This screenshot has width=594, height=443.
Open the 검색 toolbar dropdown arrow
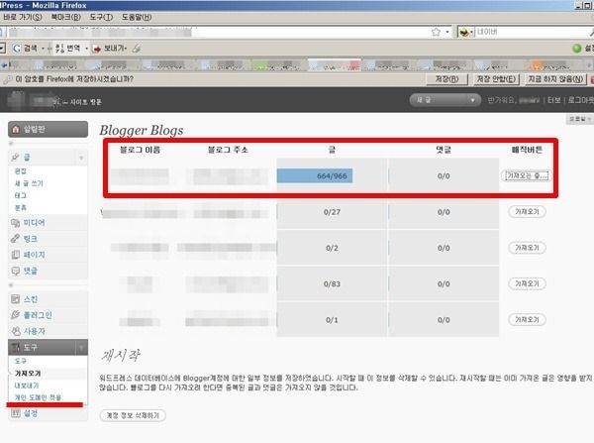point(43,49)
